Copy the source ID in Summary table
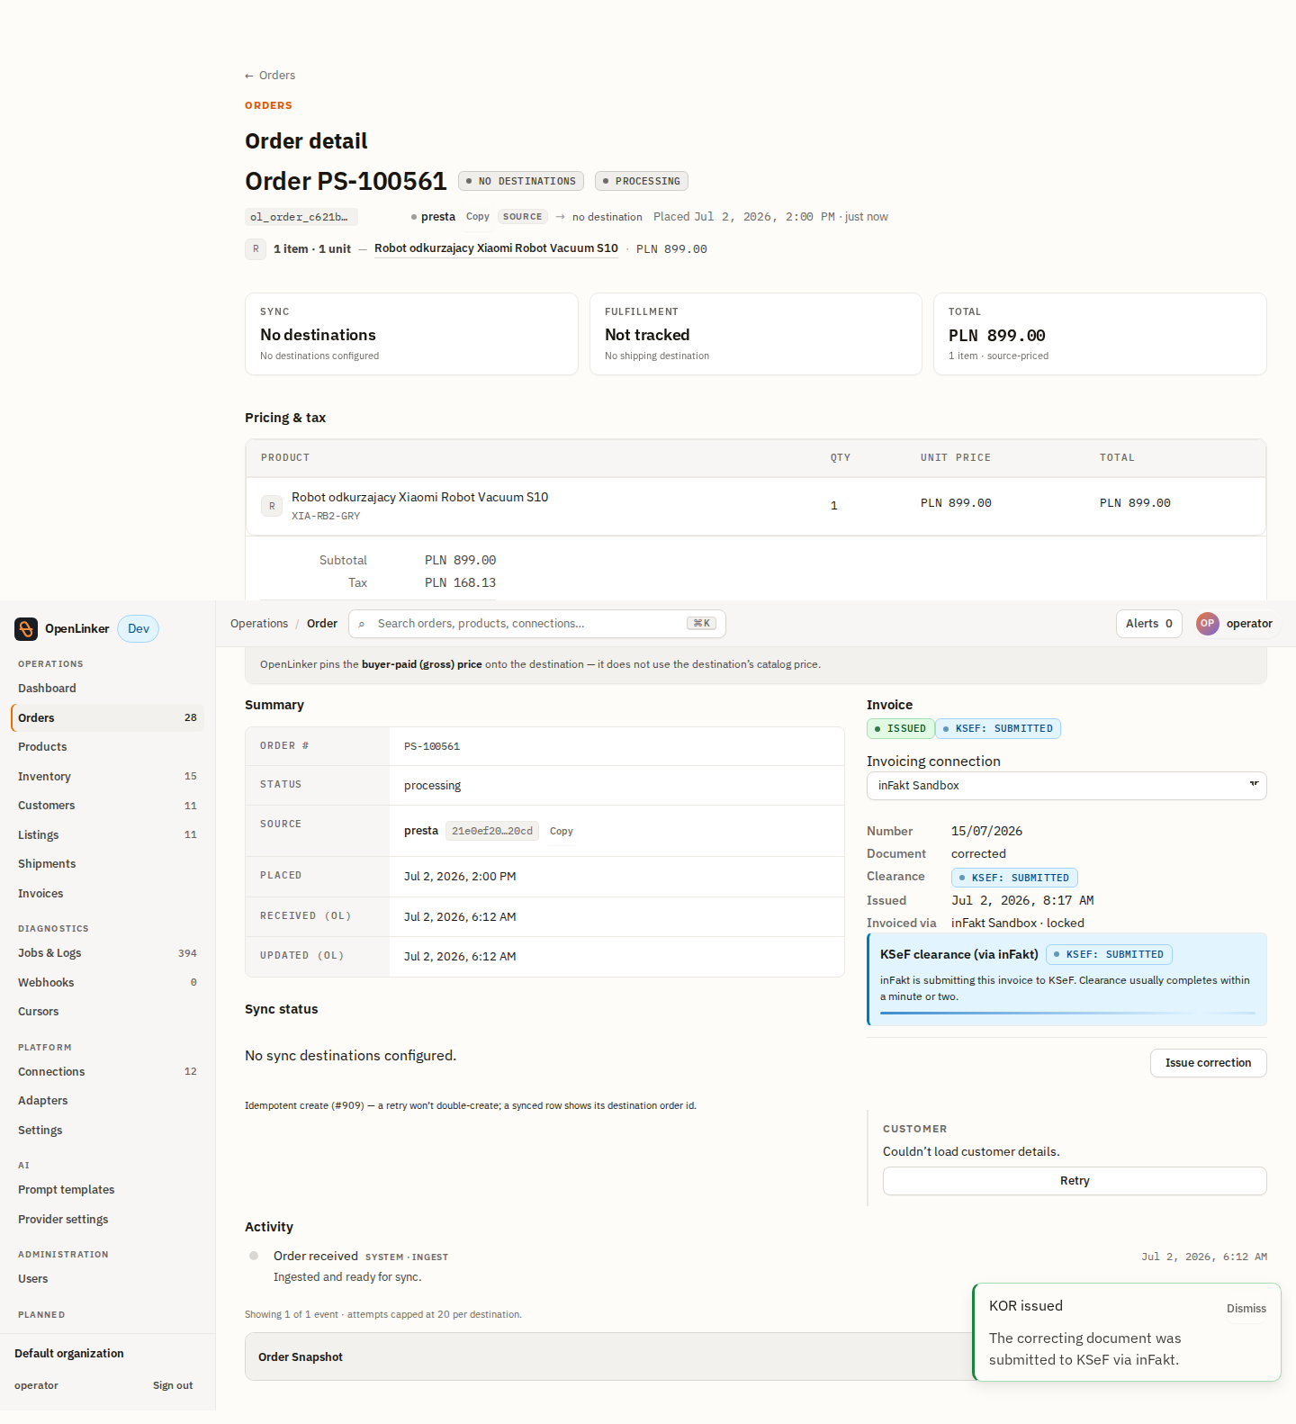The width and height of the screenshot is (1296, 1424). pos(562,831)
